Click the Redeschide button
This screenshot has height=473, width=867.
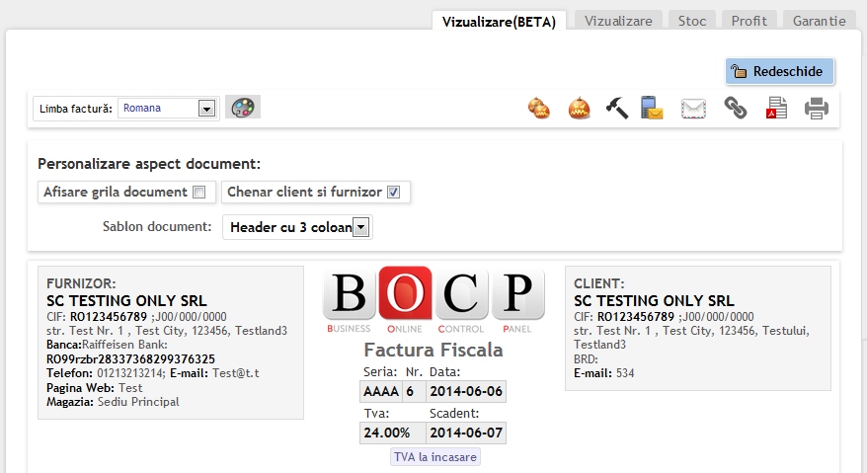point(780,71)
